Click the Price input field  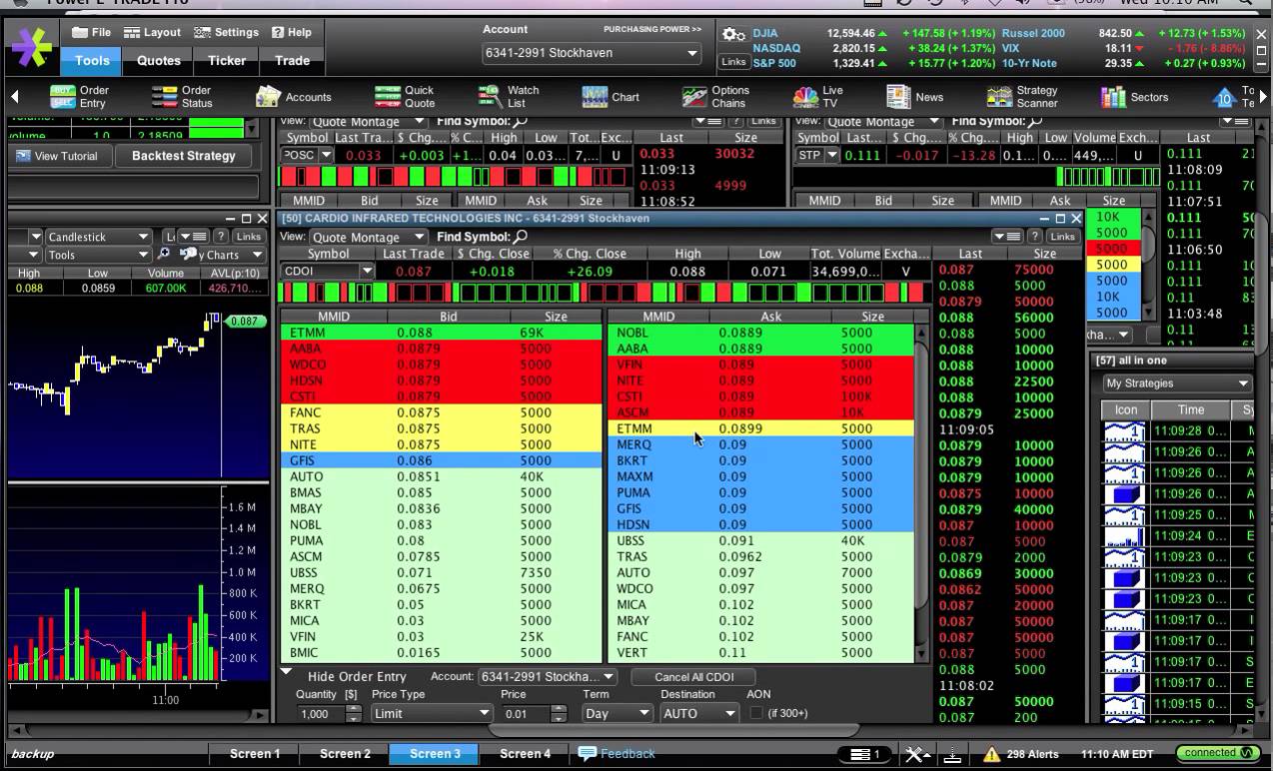[525, 713]
